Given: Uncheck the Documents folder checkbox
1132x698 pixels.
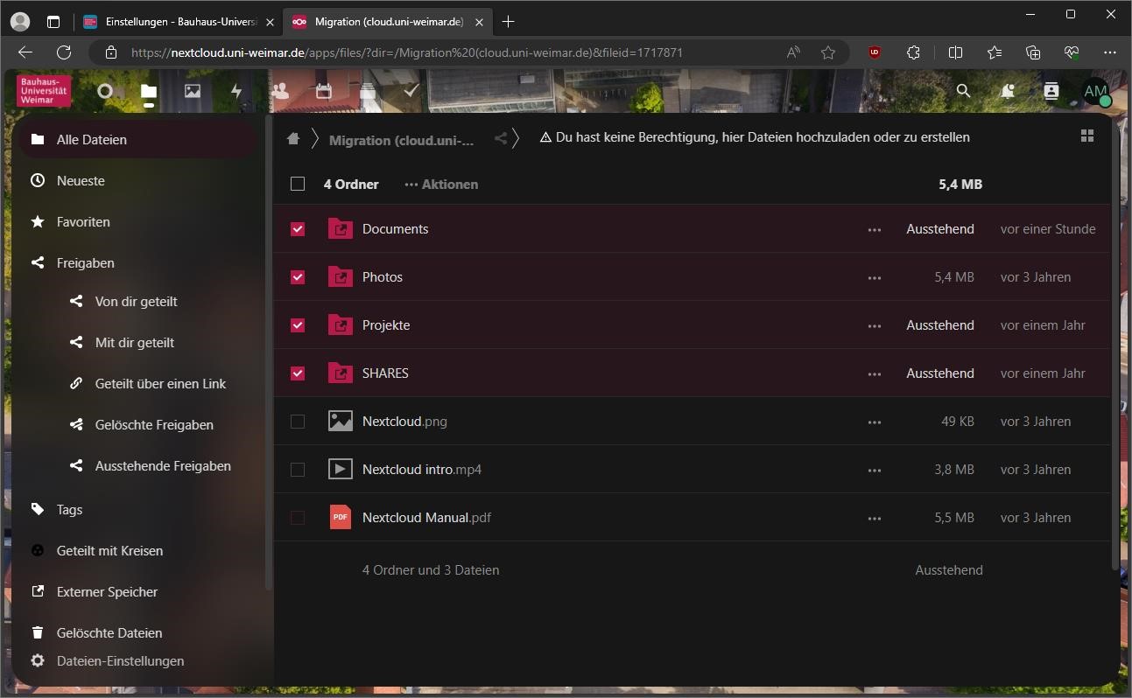Looking at the screenshot, I should pos(298,229).
